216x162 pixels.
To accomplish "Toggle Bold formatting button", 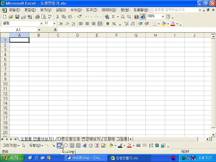I will click(61, 24).
